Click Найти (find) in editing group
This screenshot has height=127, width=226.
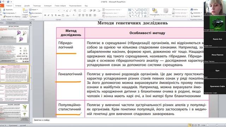(x=194, y=10)
